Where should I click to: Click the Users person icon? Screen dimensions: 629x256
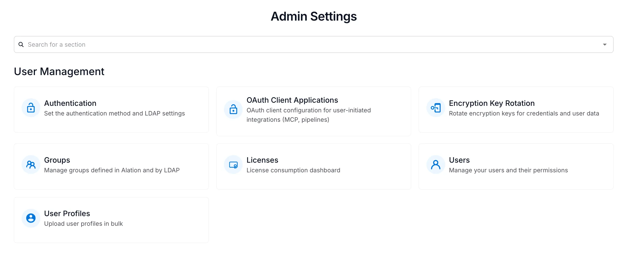436,164
